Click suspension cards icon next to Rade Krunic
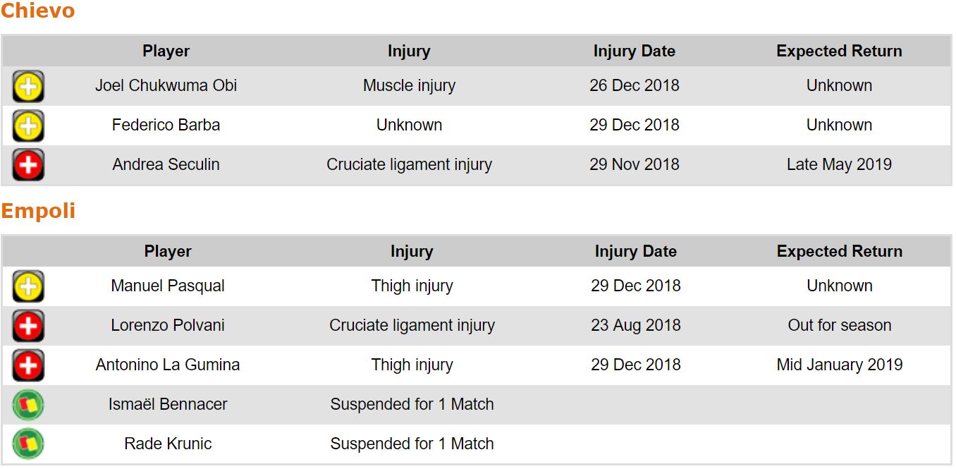 pyautogui.click(x=28, y=444)
